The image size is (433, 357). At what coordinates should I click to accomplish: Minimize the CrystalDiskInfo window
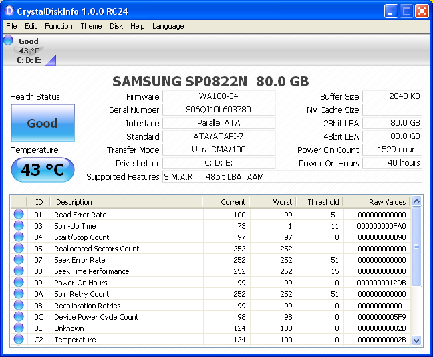coord(390,11)
